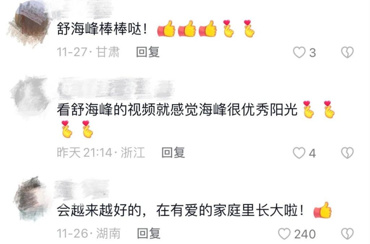Open the second commenter's blurred username

pos(116,88)
